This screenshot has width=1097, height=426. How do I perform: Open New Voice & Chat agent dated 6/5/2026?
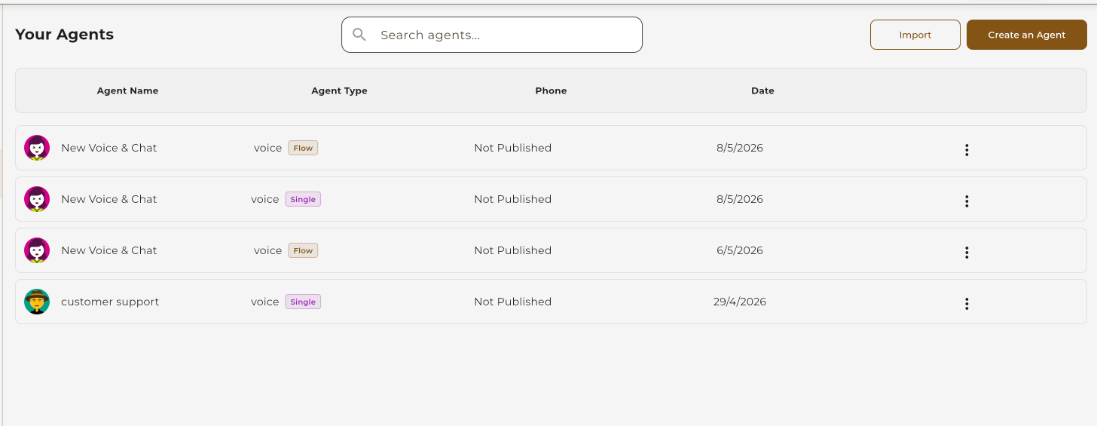109,250
